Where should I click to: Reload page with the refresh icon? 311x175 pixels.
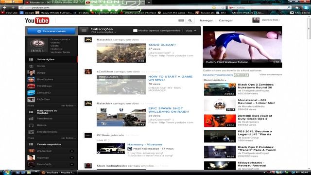(223, 8)
